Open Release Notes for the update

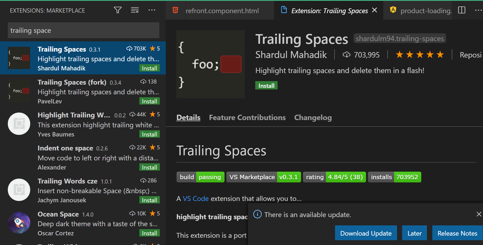(457, 233)
